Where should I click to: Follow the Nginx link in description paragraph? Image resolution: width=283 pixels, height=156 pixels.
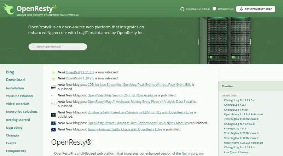tap(186, 154)
